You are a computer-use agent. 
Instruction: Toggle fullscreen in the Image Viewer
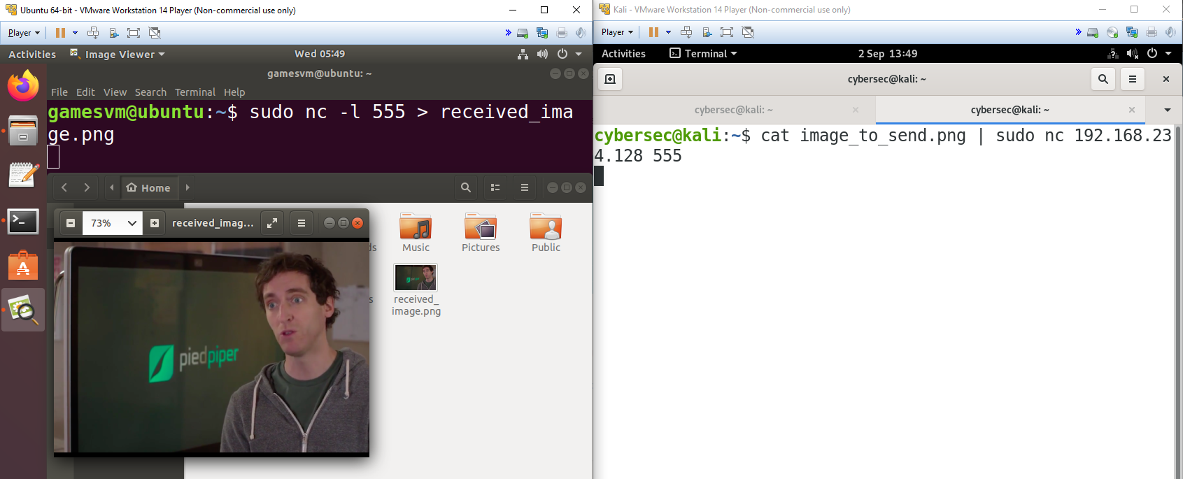(272, 223)
